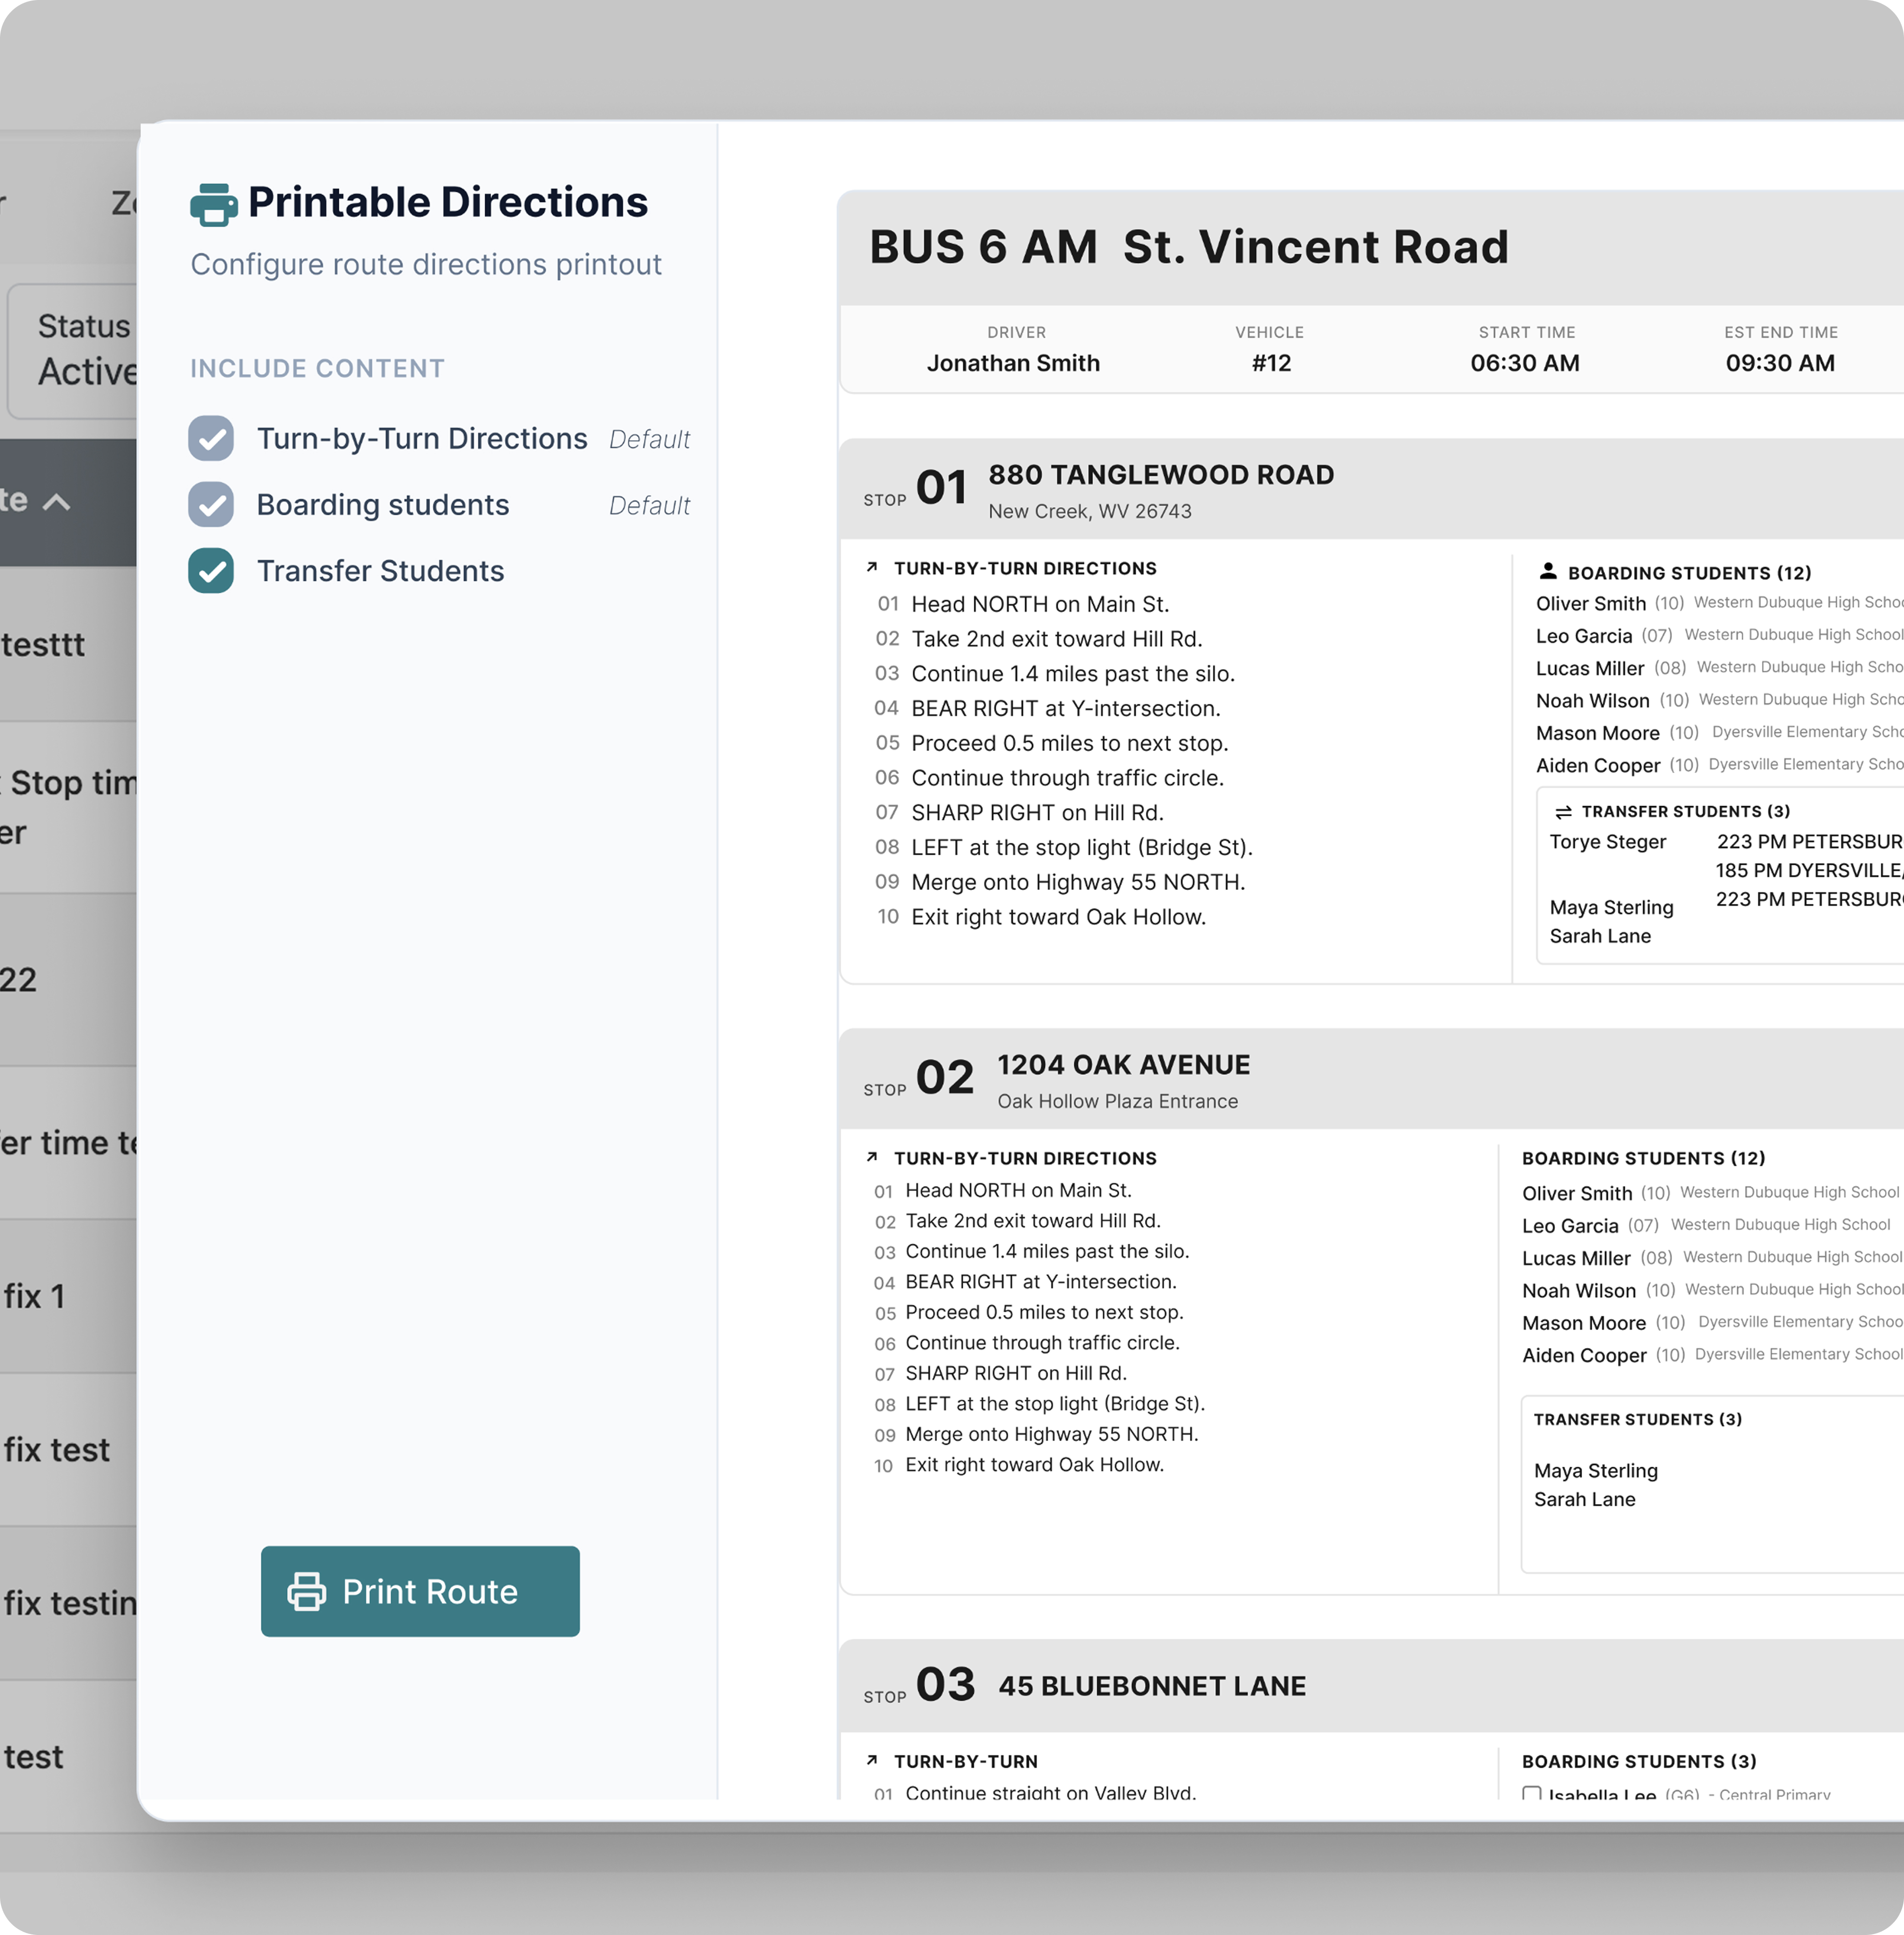Click Stop 02 step 'Continue through traffic circle.'
This screenshot has width=1904, height=1935.
[1042, 1343]
